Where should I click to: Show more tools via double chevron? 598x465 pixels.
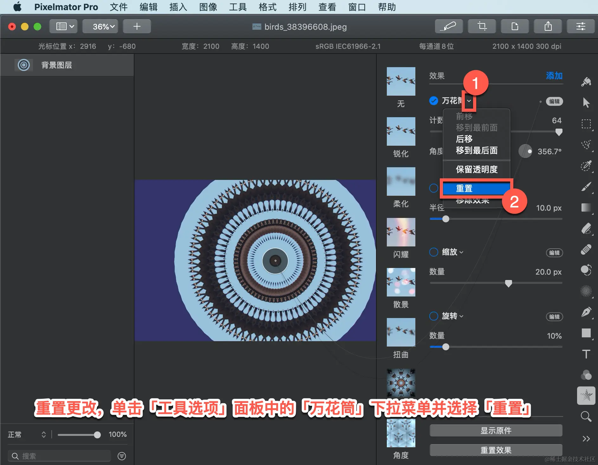coord(586,439)
